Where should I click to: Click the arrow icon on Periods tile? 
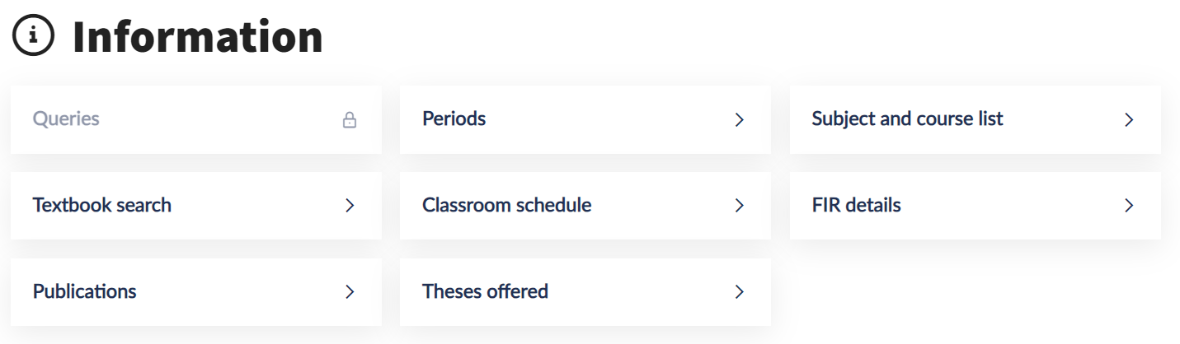point(739,120)
